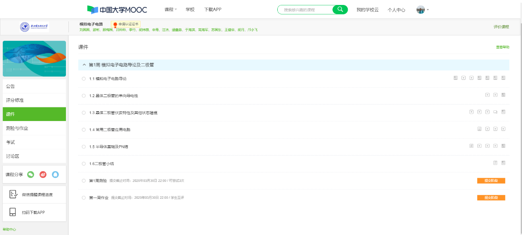522x235 pixels.
Task: Open 公告 in the sidebar
Action: pos(34,86)
